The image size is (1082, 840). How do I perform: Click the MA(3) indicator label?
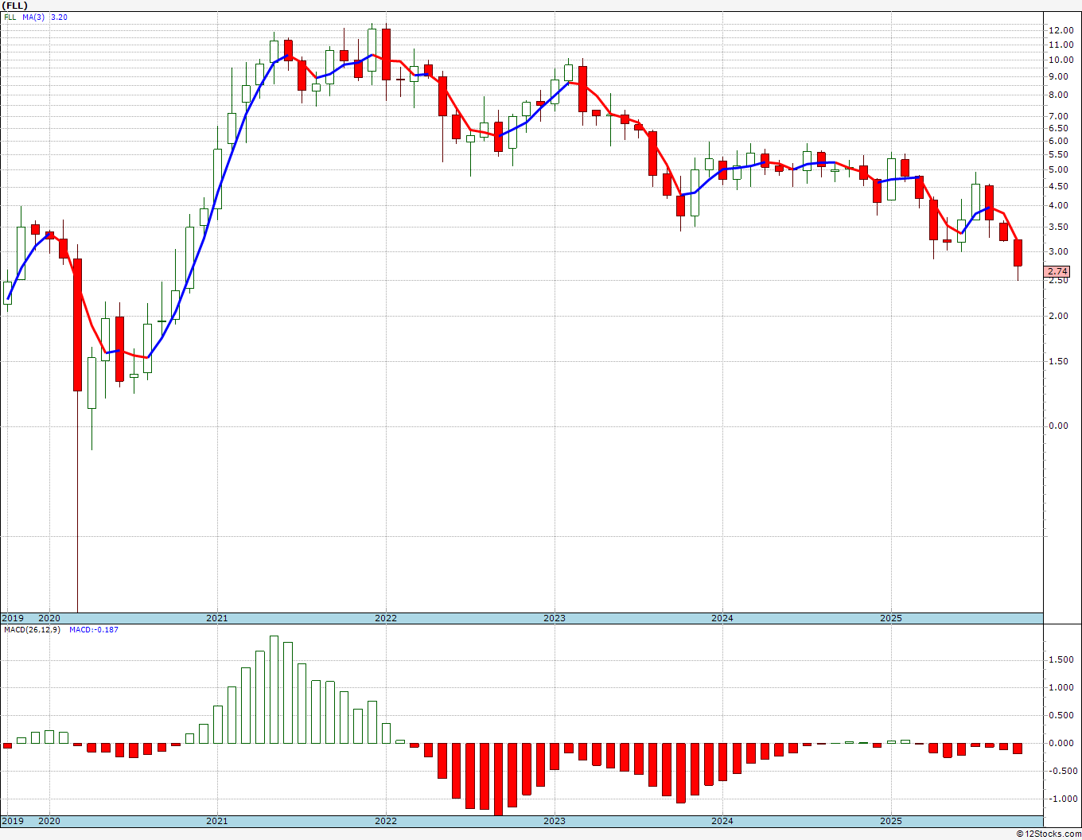(33, 16)
